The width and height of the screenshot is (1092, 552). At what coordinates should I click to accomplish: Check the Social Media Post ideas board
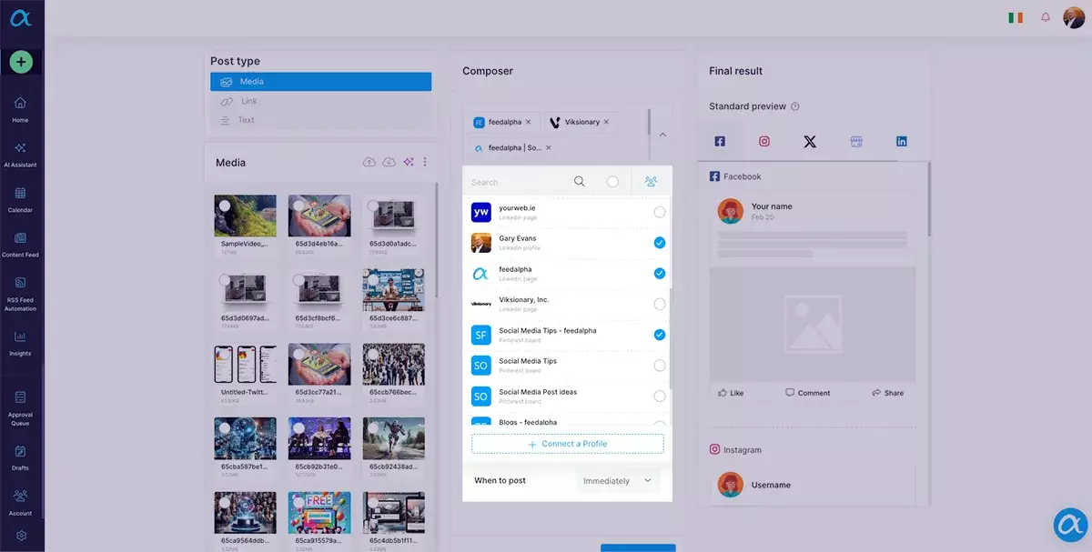(x=660, y=396)
